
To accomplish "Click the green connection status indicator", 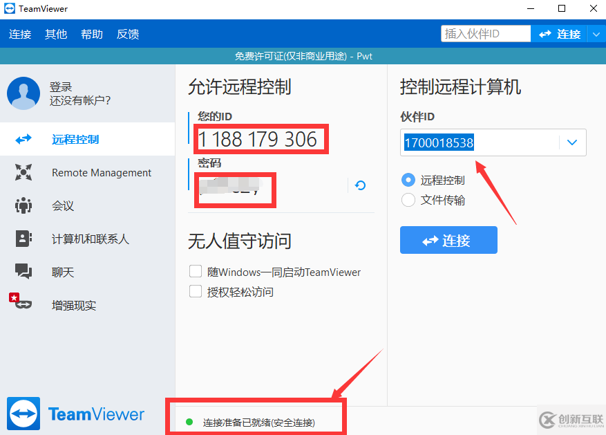I will tap(189, 422).
